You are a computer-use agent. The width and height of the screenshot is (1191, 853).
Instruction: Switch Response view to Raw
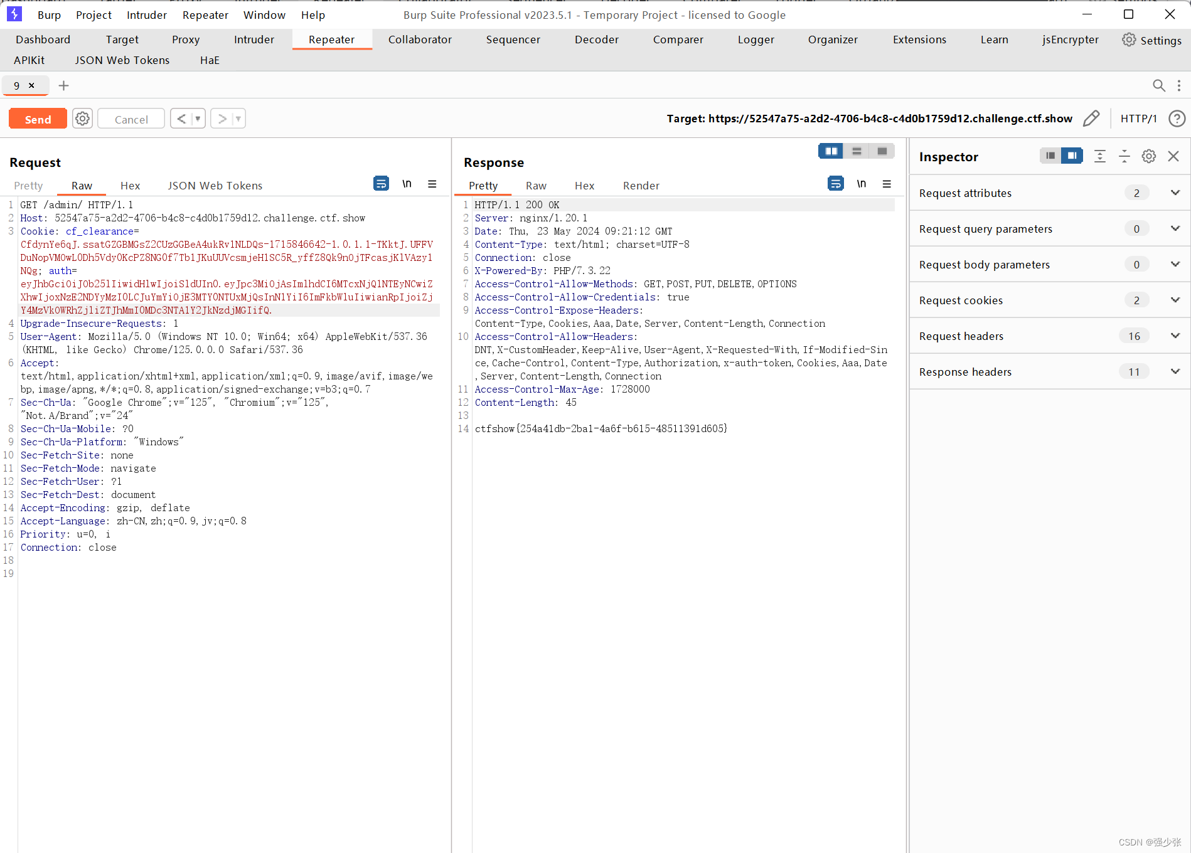(x=536, y=186)
